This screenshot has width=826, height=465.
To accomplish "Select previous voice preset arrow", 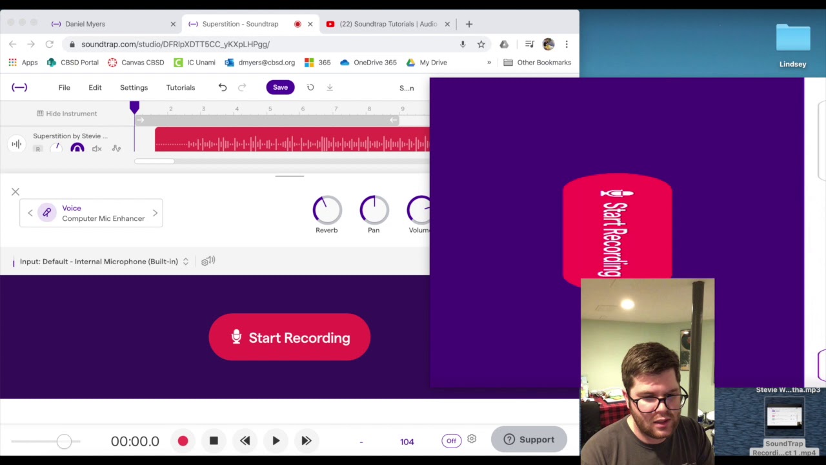I will click(x=30, y=213).
